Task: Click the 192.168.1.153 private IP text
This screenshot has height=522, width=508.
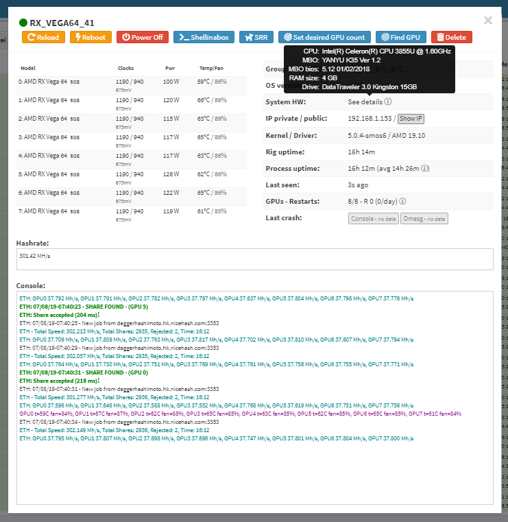Action: coord(370,119)
